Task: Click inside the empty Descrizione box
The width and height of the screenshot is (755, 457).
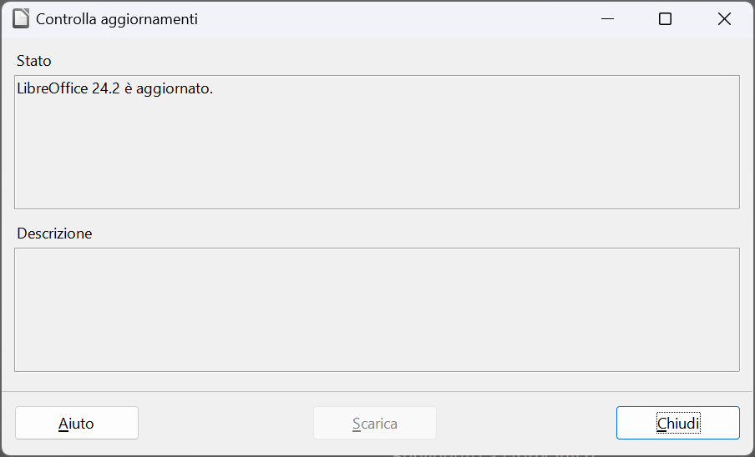Action: click(377, 310)
